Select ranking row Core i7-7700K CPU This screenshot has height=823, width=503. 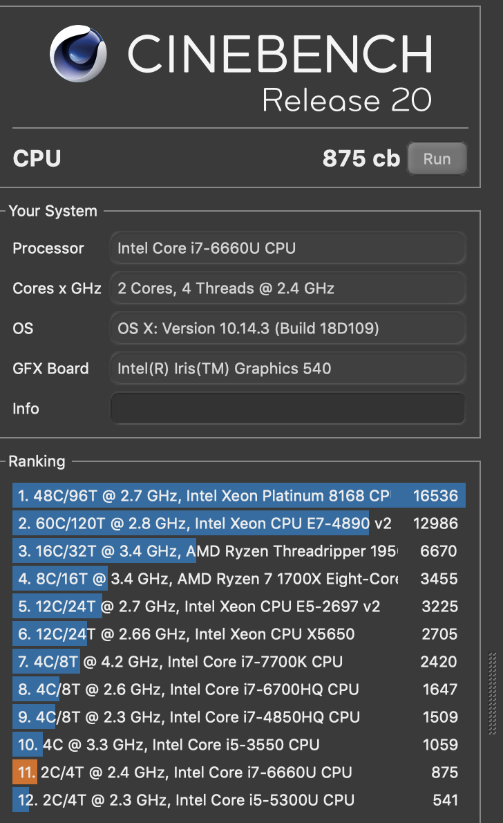pos(238,662)
